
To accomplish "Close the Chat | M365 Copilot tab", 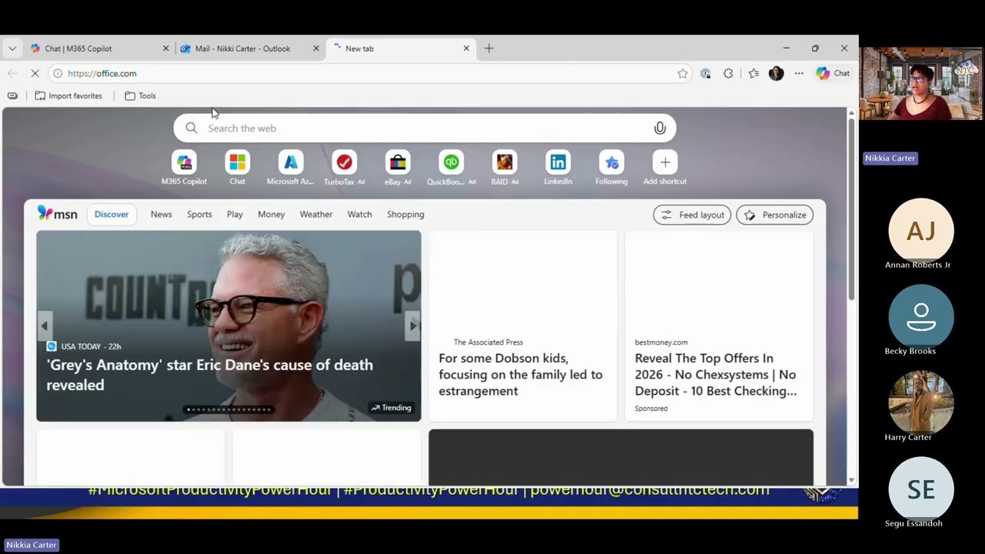I will [165, 48].
